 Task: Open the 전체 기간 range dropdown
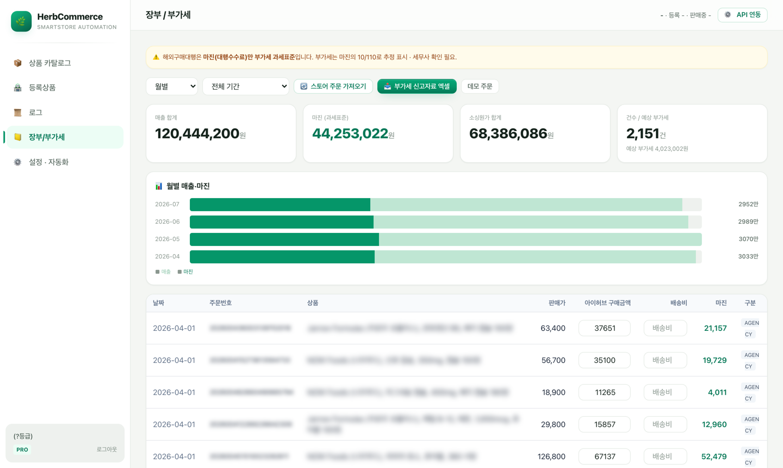click(246, 87)
